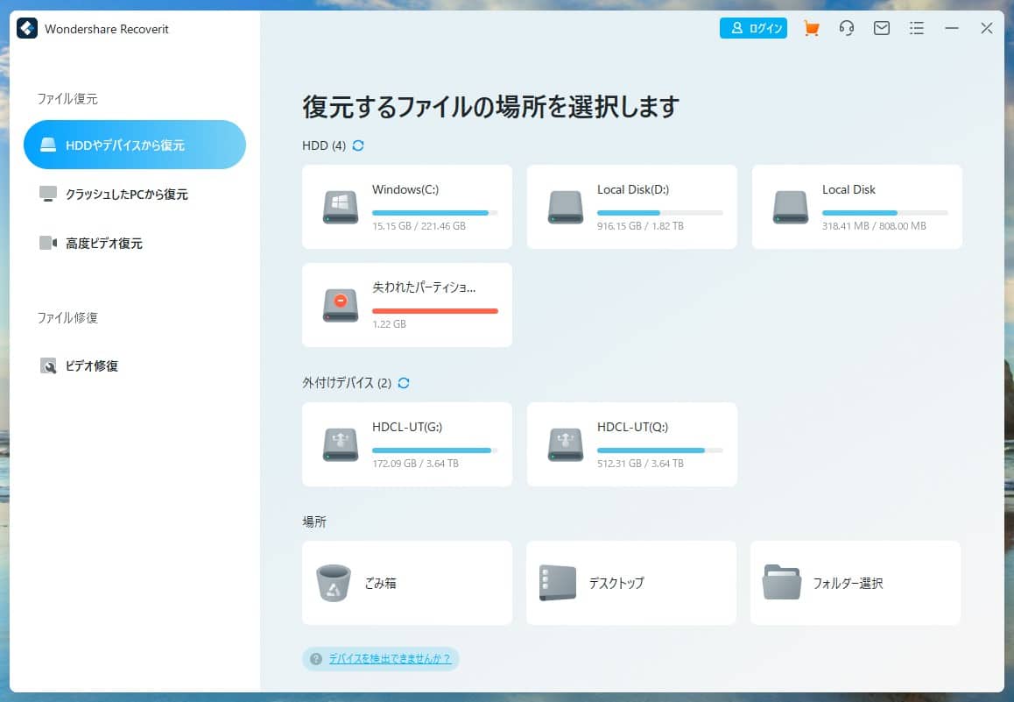Select HDDやデバイスから復元 in sidebar

[135, 145]
